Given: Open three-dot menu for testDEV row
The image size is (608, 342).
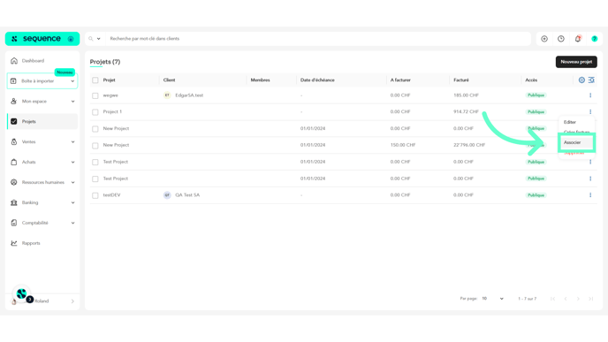Looking at the screenshot, I should pyautogui.click(x=590, y=195).
